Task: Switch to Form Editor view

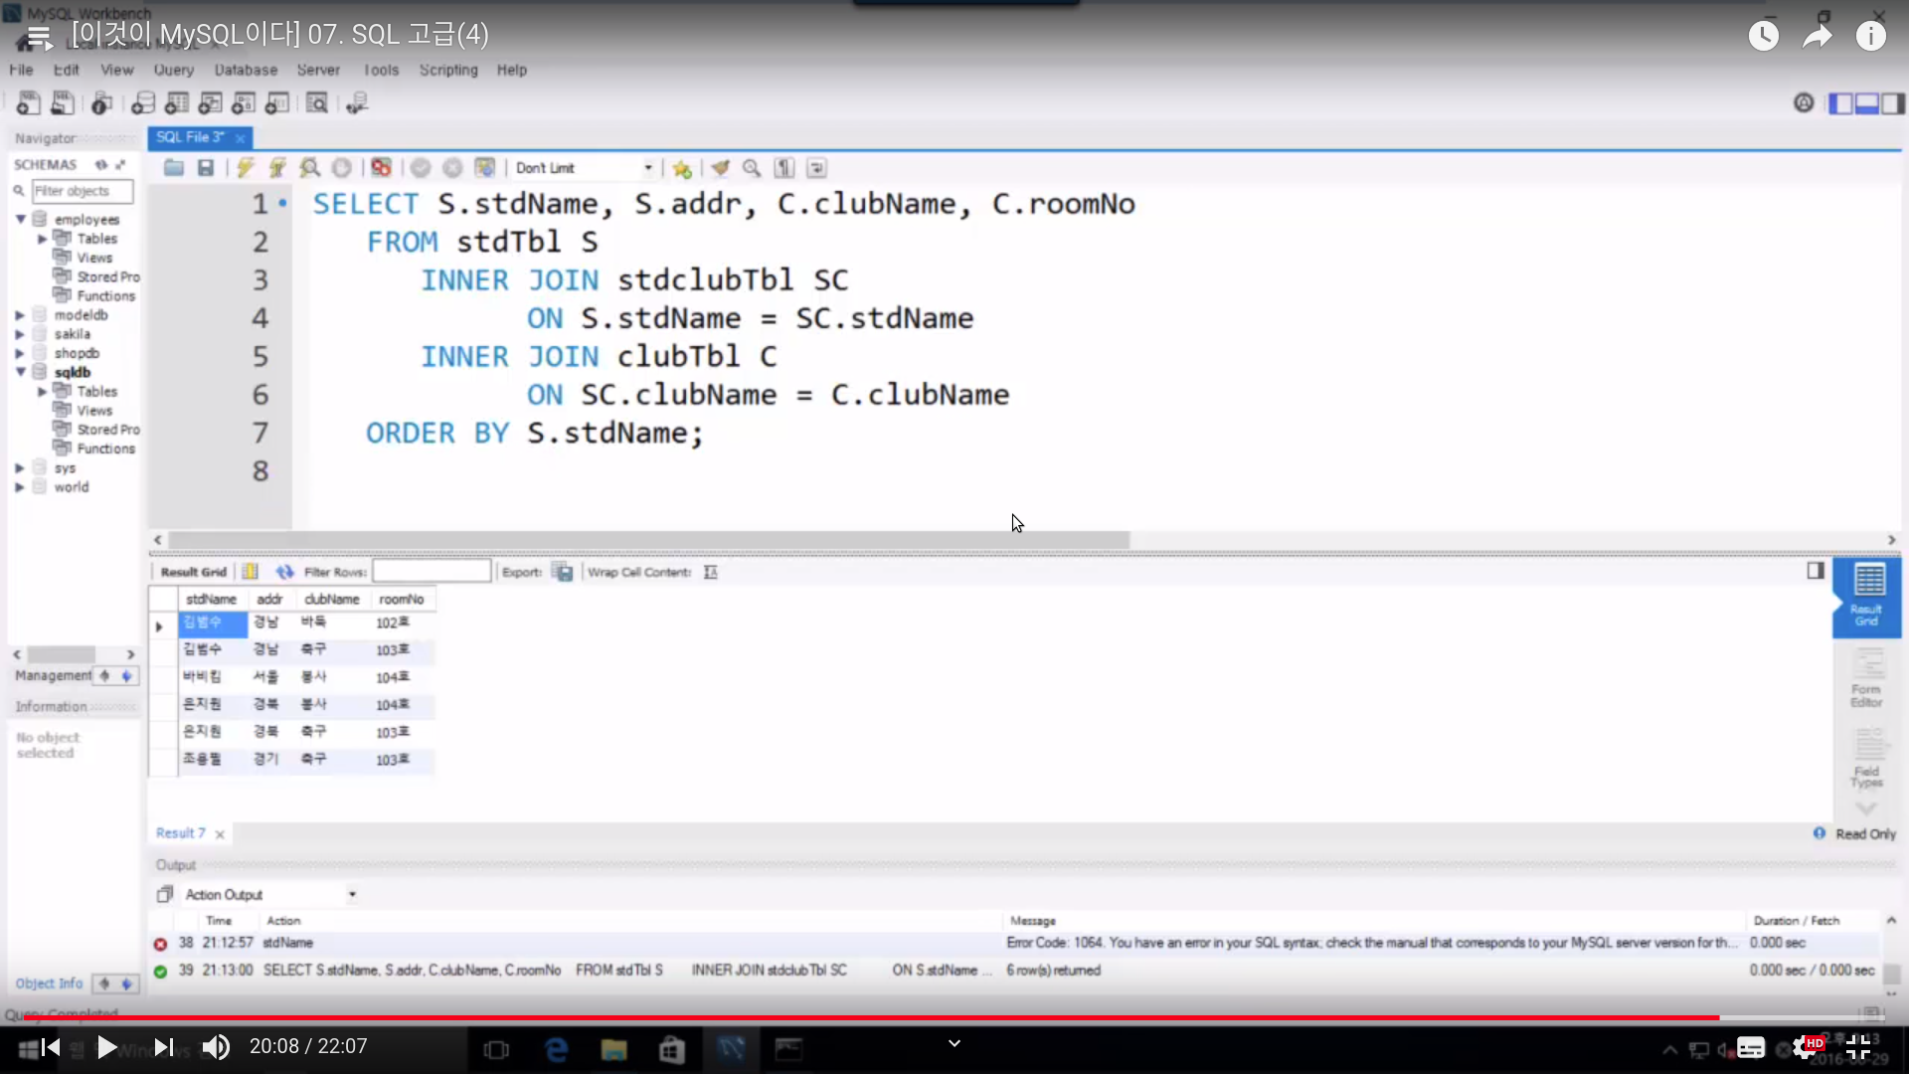Action: [x=1866, y=678]
